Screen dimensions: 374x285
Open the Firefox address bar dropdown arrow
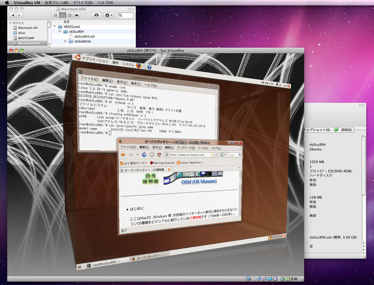click(x=216, y=155)
